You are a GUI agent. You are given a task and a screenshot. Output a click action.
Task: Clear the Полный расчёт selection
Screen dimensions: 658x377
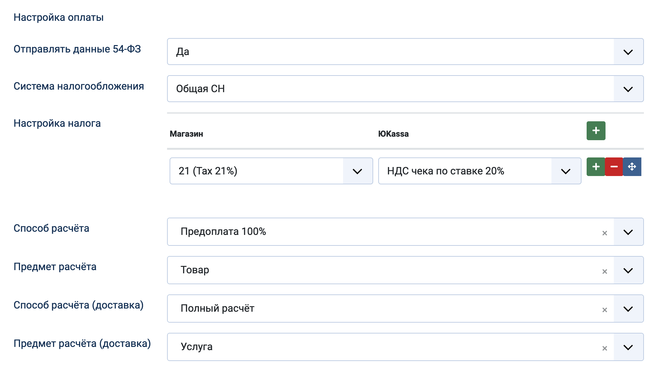coord(605,310)
